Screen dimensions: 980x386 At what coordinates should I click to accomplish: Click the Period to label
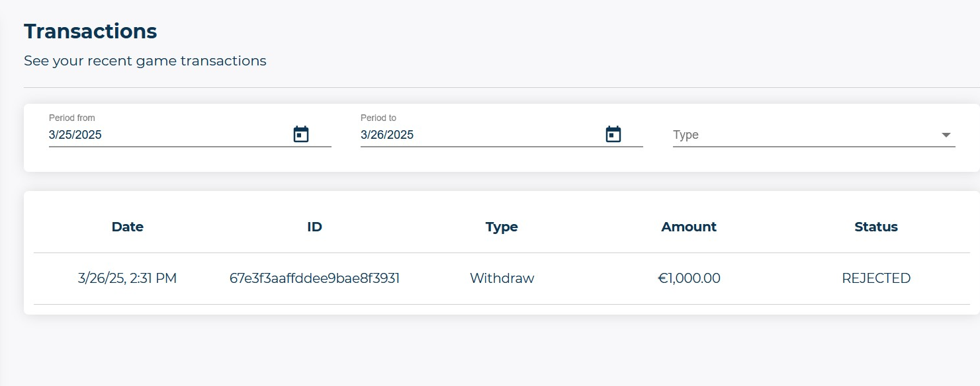pyautogui.click(x=378, y=118)
